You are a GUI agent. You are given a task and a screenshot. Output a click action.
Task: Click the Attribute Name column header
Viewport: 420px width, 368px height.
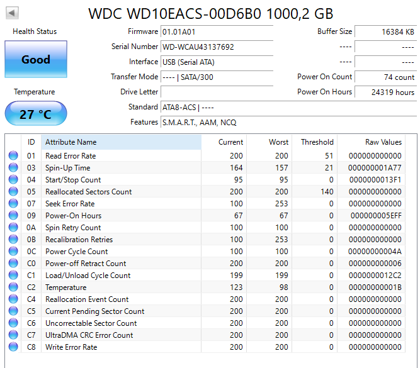120,142
